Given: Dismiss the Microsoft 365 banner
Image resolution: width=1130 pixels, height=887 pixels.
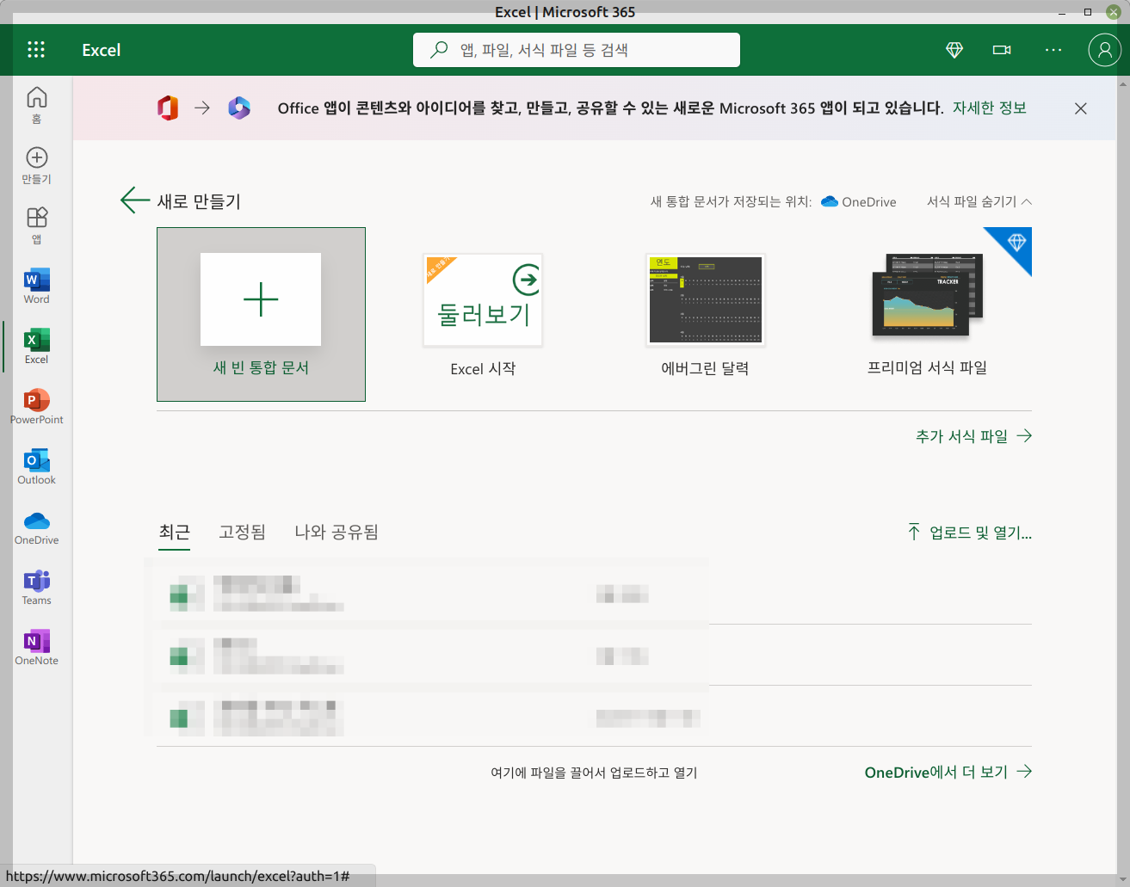Looking at the screenshot, I should point(1081,108).
